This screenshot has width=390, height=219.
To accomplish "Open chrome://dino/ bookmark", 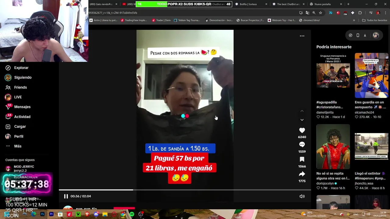I will [x=310, y=20].
